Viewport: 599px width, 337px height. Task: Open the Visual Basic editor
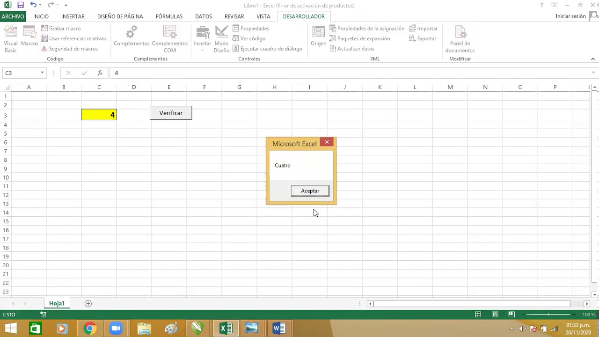coord(10,39)
